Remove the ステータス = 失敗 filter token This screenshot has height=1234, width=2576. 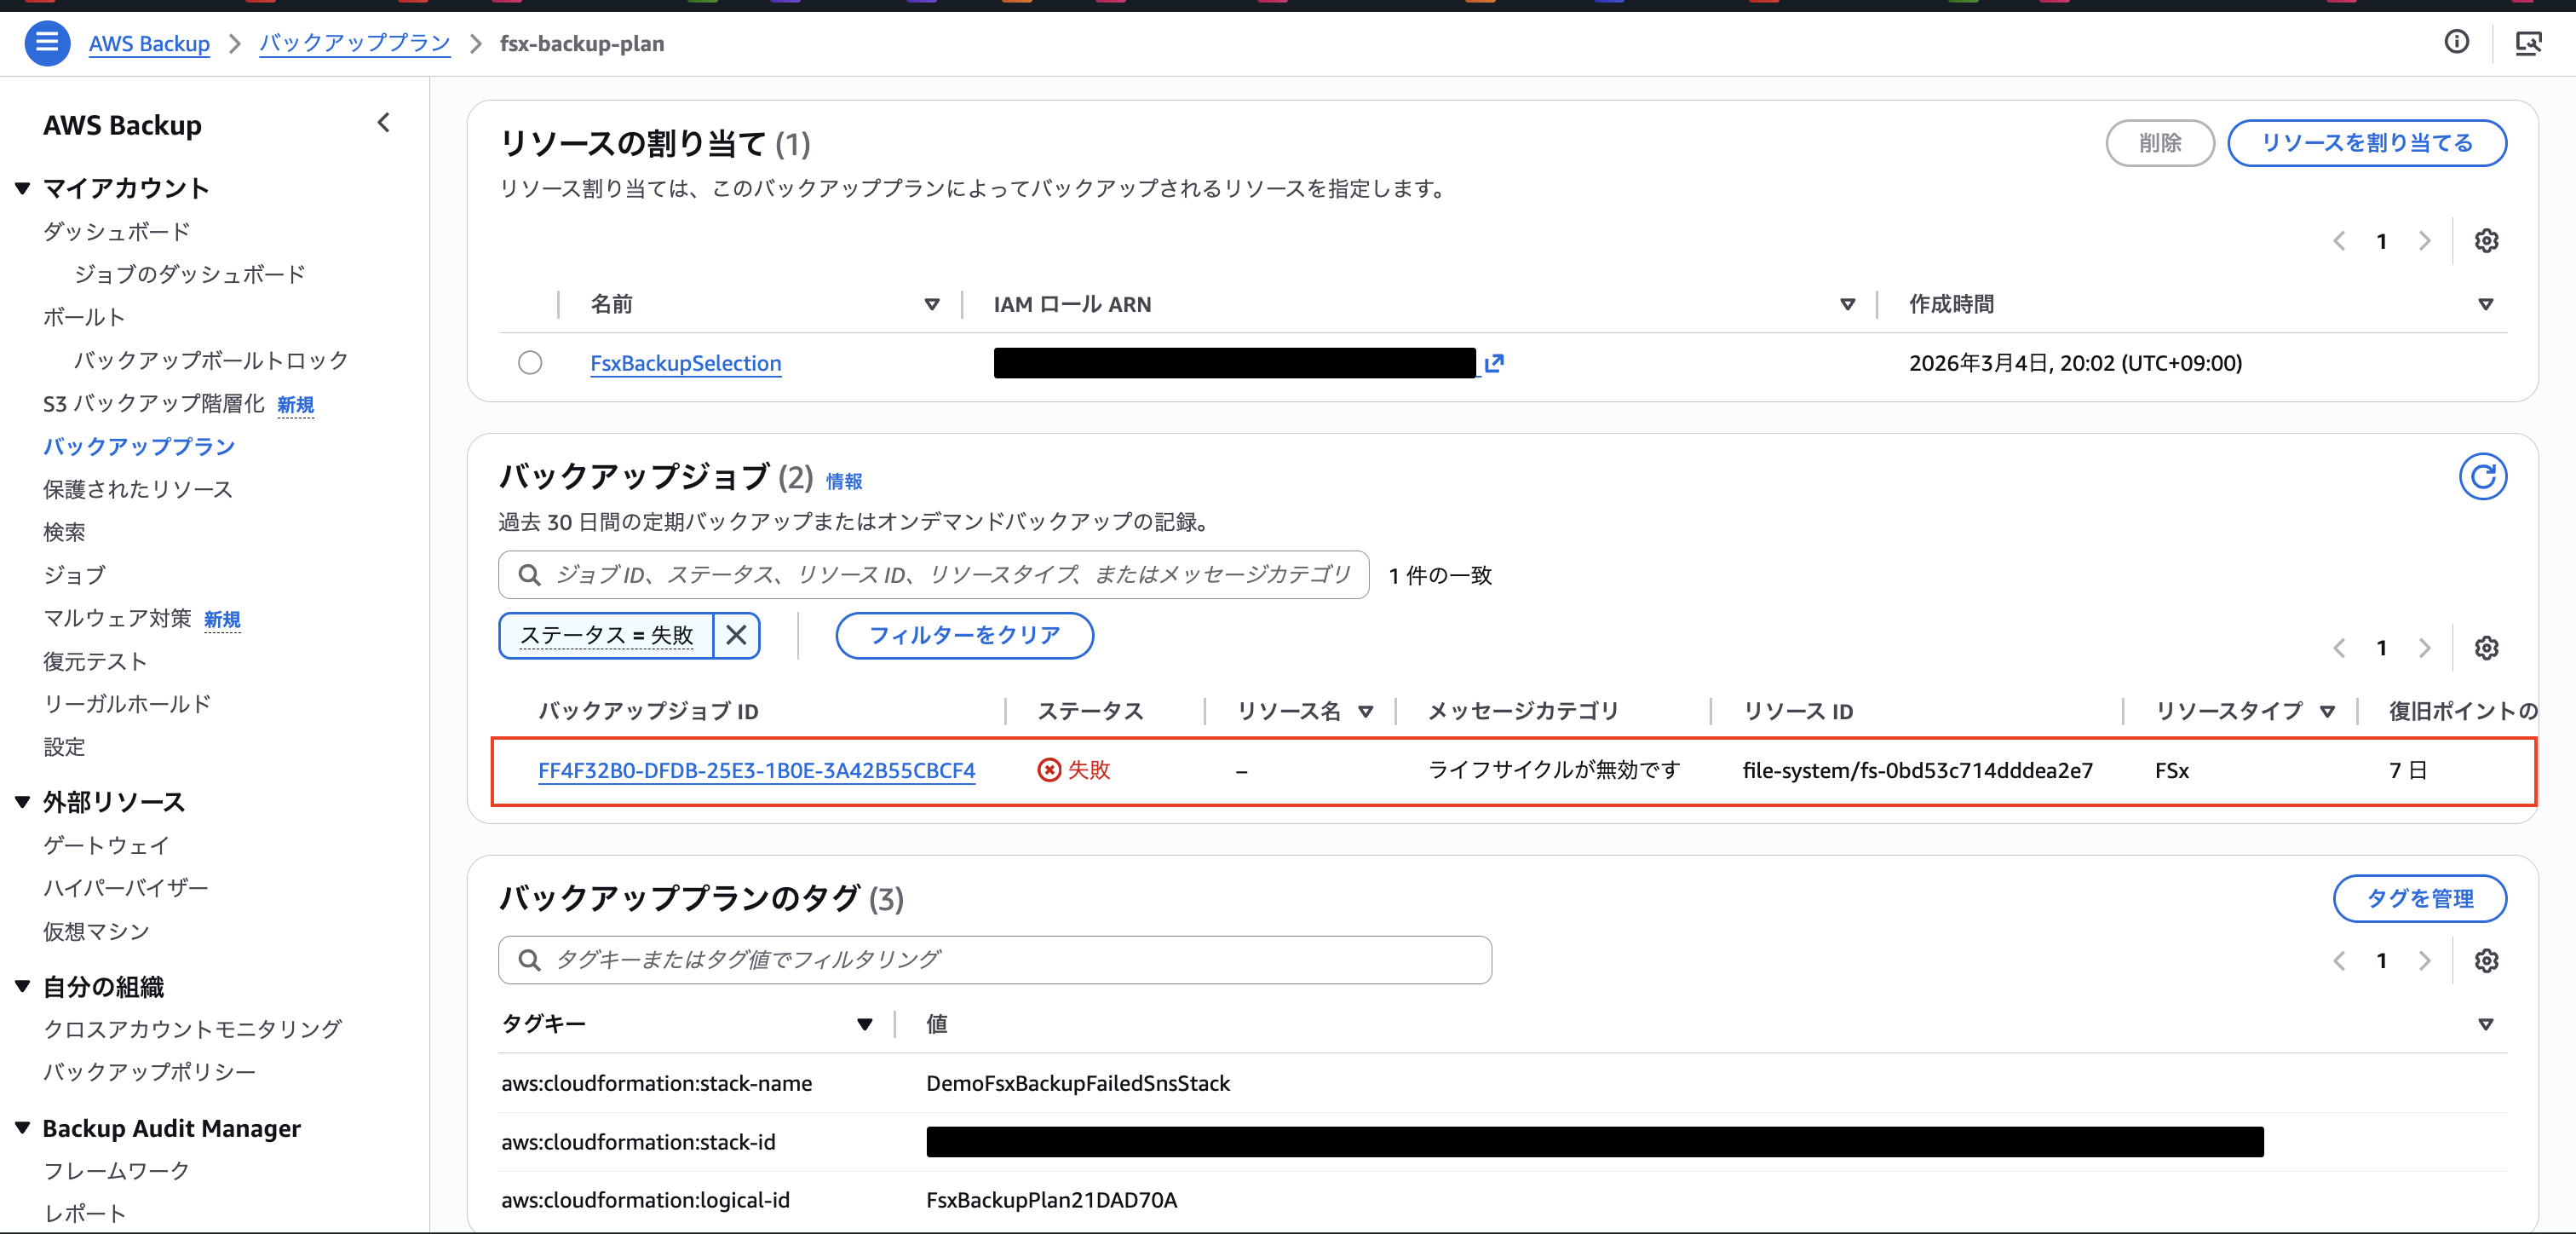(x=736, y=636)
